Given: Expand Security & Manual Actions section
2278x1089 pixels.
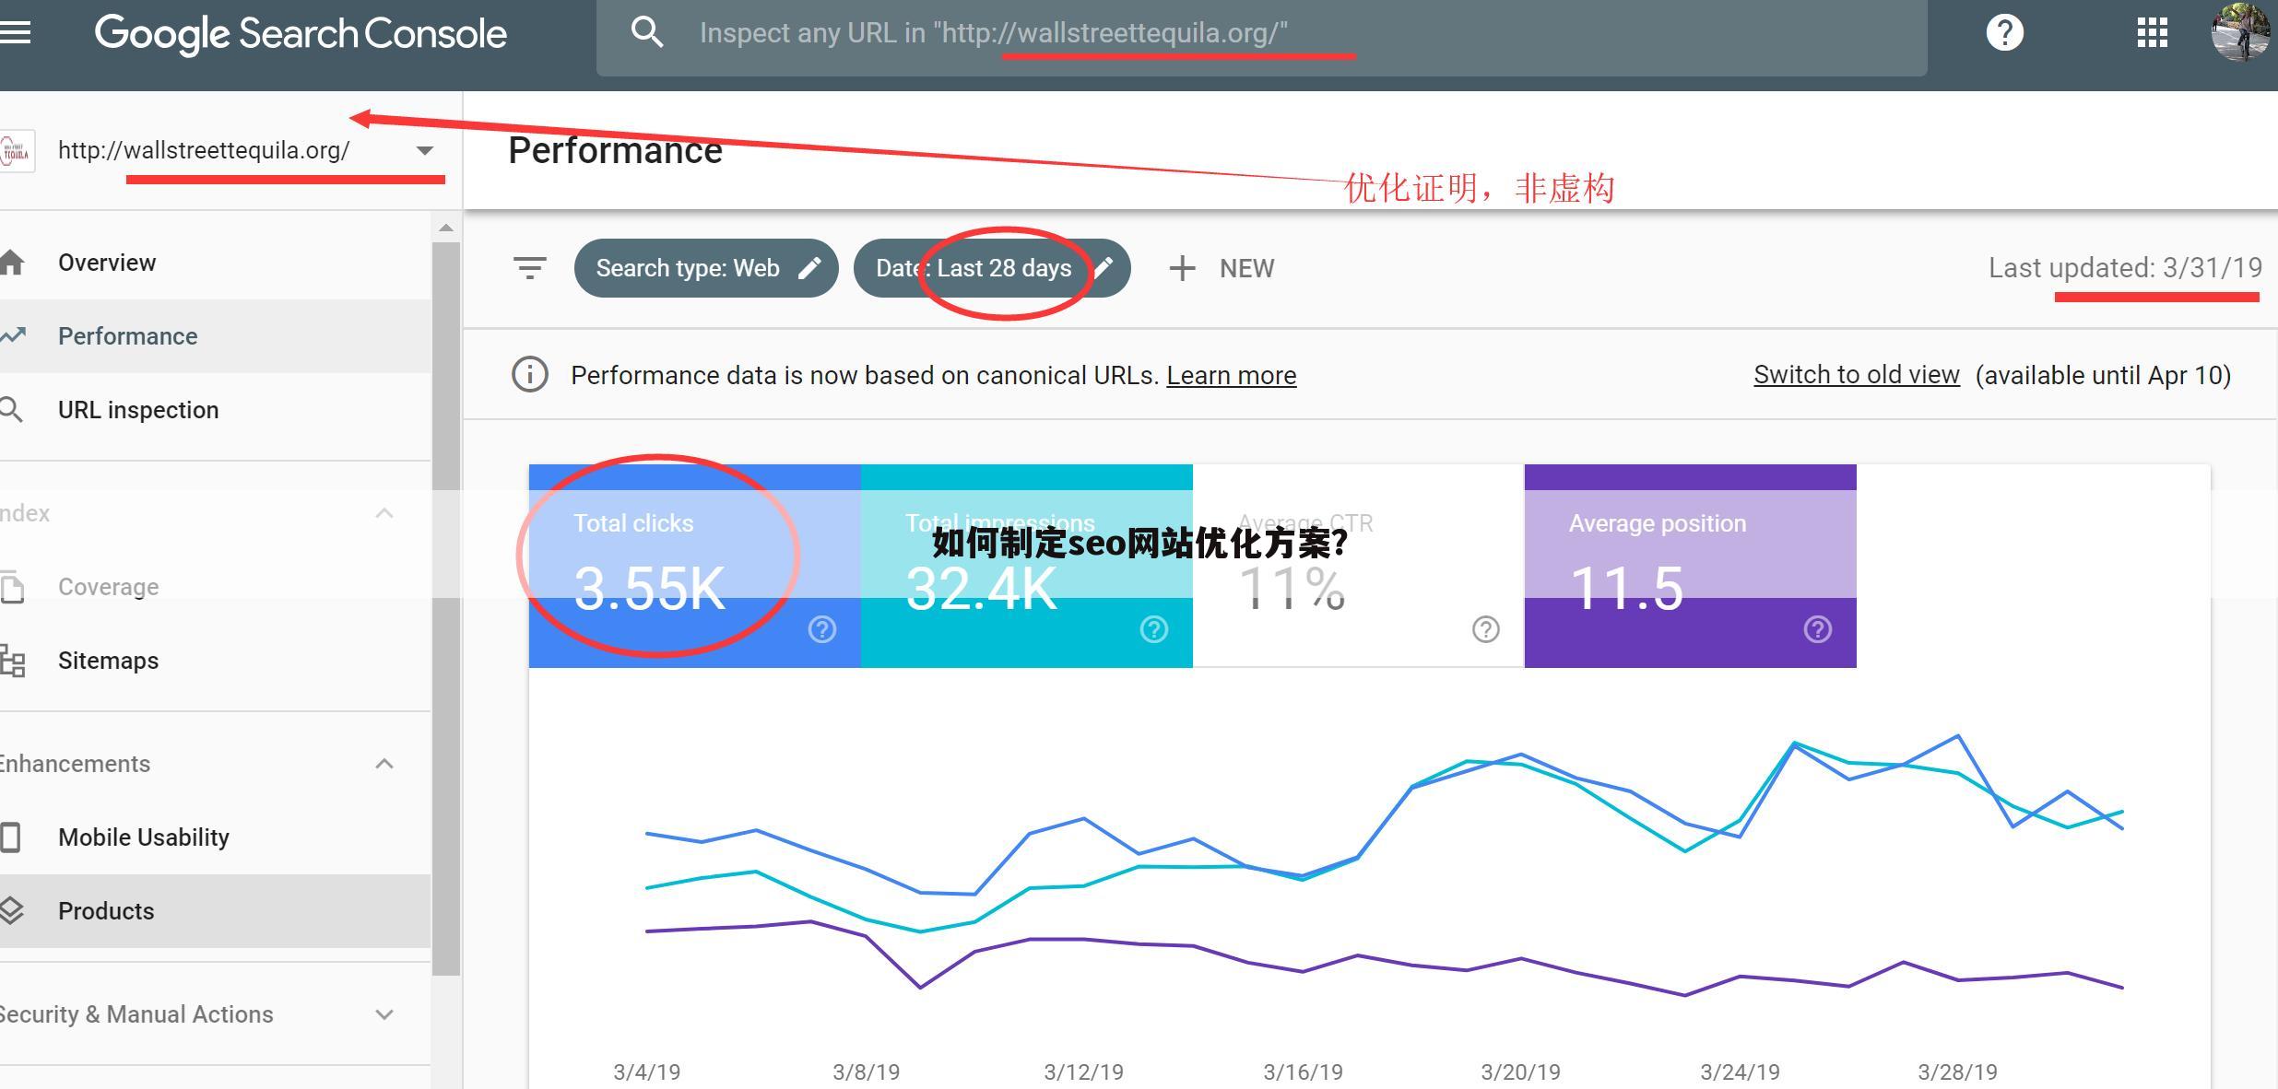Looking at the screenshot, I should pos(384,1014).
